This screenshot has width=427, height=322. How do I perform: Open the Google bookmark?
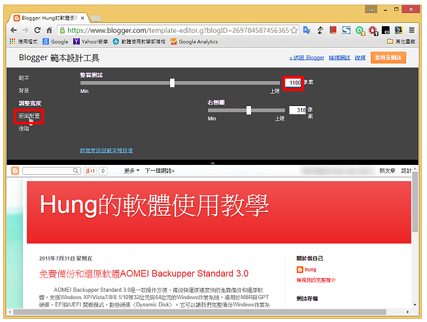pyautogui.click(x=56, y=41)
